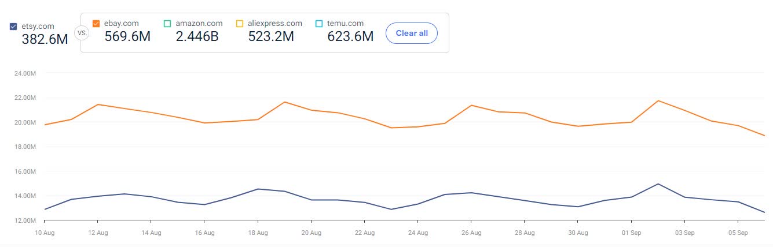Click the 523.2M aliexpress visits figure
Viewport: 773px width, 247px height.
tap(271, 36)
